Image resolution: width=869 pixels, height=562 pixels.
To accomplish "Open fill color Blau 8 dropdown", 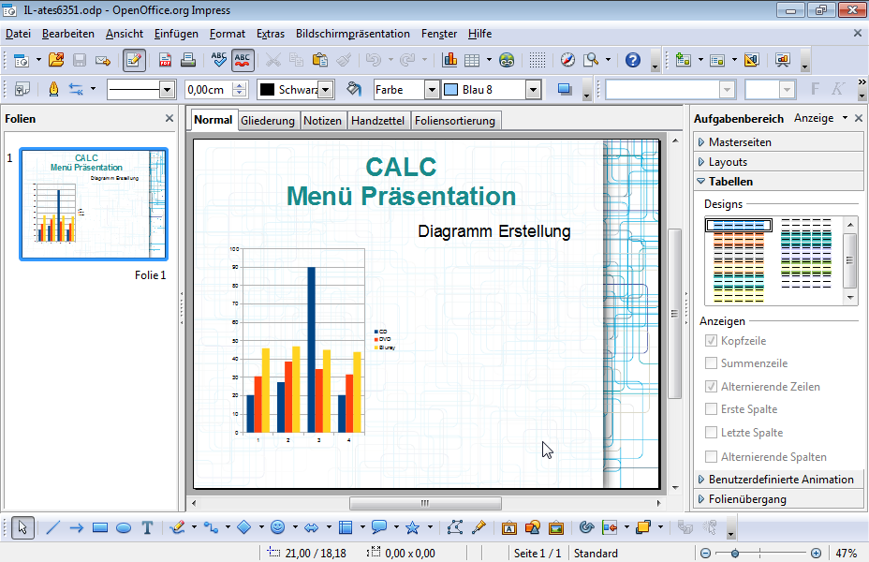I will (x=533, y=89).
